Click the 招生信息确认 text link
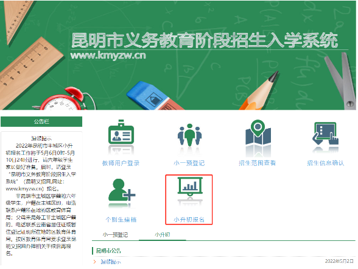The width and height of the screenshot is (358, 269). [326, 163]
